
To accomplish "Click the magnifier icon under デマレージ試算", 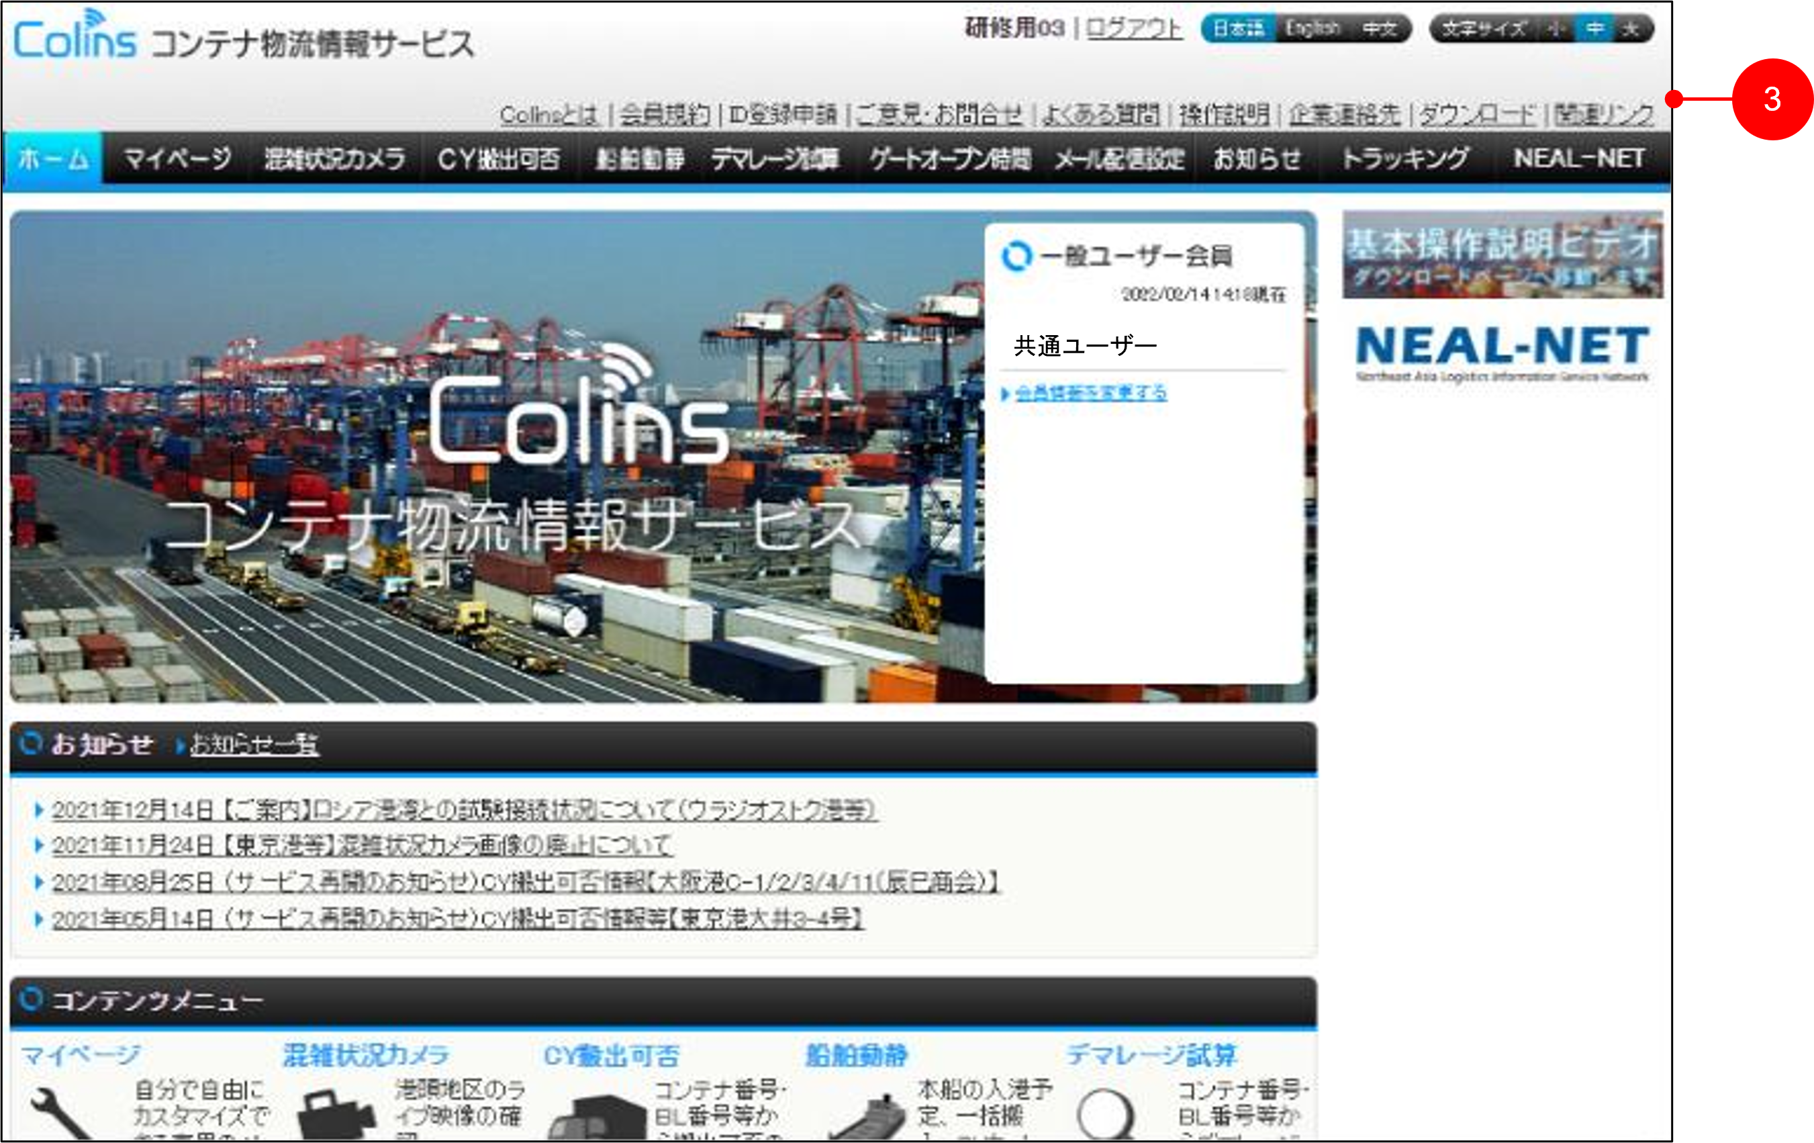I will (x=1106, y=1113).
